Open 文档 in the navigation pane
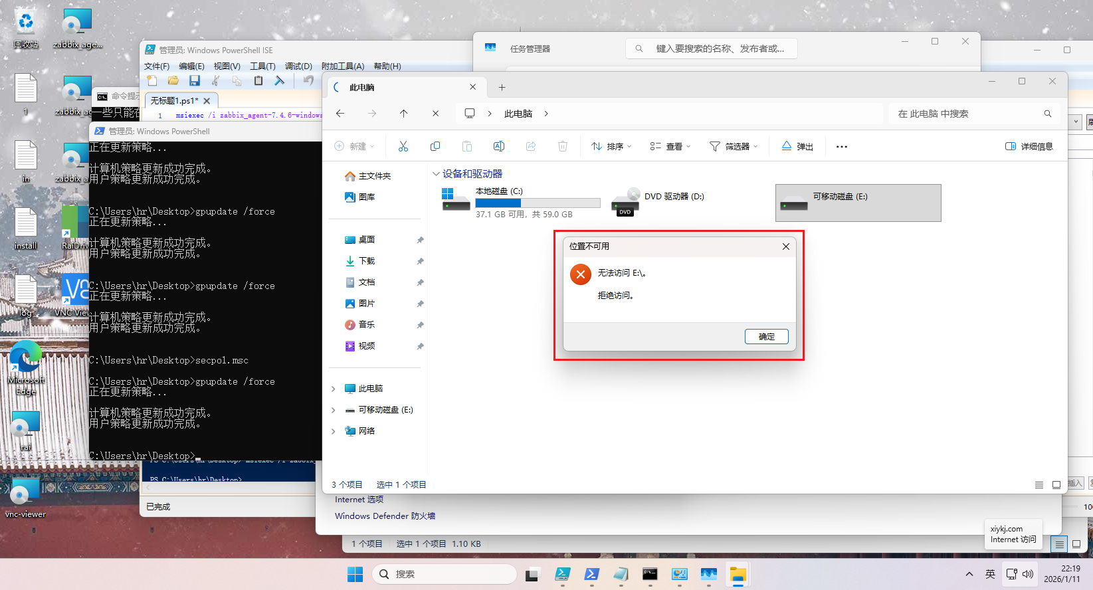 pos(366,282)
